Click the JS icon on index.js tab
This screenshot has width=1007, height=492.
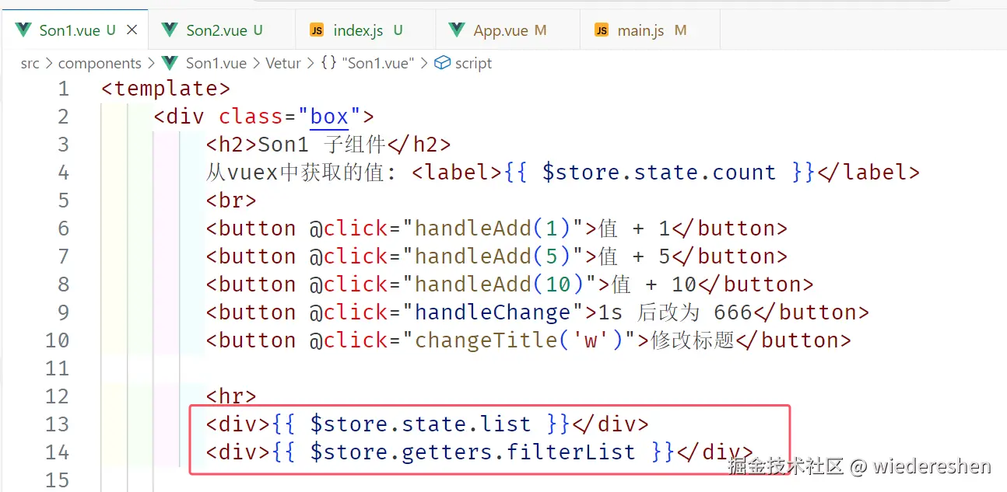pyautogui.click(x=317, y=30)
